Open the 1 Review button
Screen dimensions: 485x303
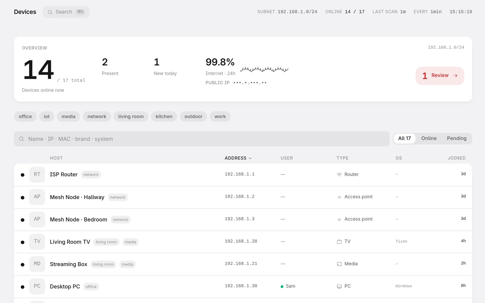click(440, 76)
